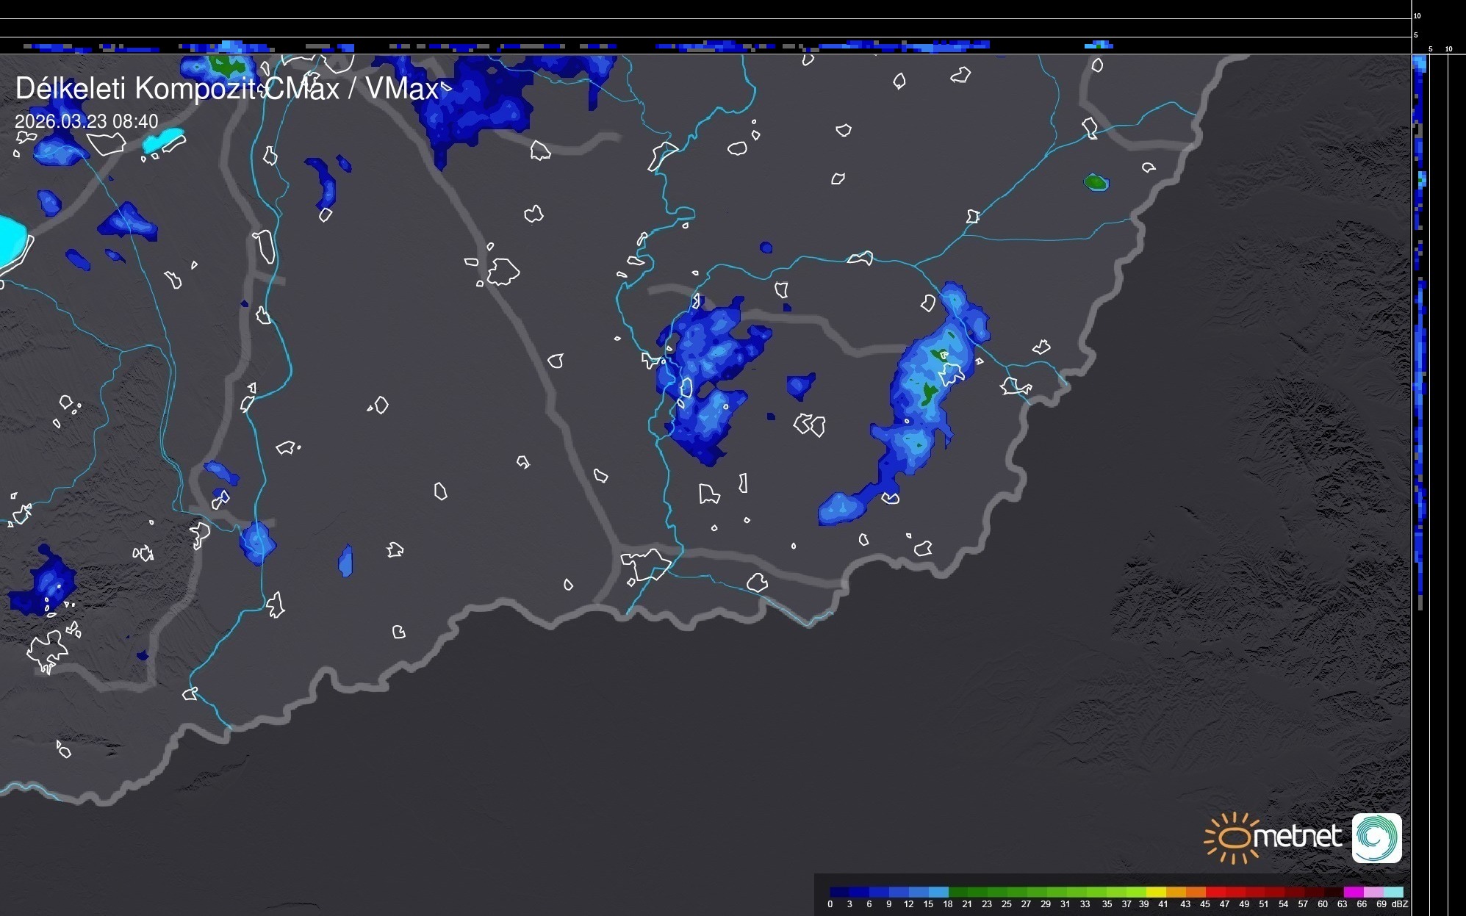The image size is (1466, 916).
Task: Click the metnet wordmark text
Action: 1297,837
